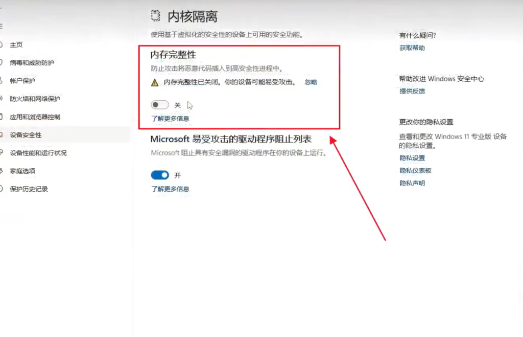Open 了解更多信息 under the driver blocklist
The width and height of the screenshot is (523, 337).
170,189
